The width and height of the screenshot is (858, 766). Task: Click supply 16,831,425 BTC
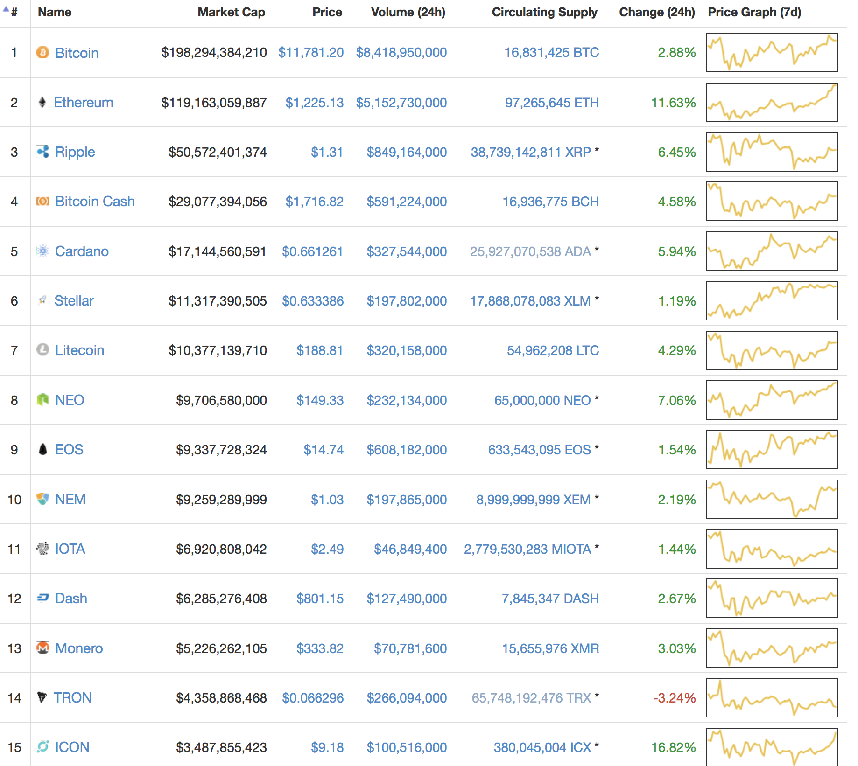(x=551, y=52)
